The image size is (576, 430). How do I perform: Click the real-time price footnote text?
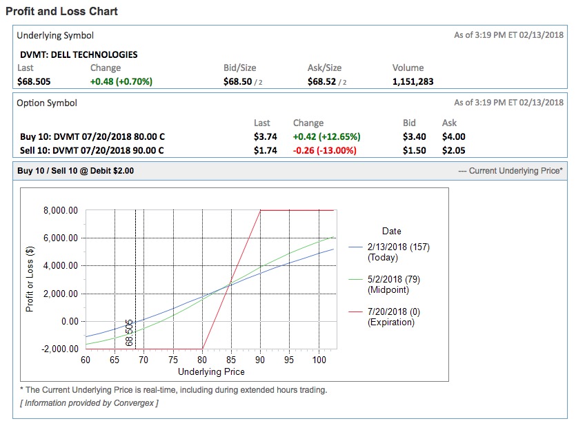click(x=173, y=389)
